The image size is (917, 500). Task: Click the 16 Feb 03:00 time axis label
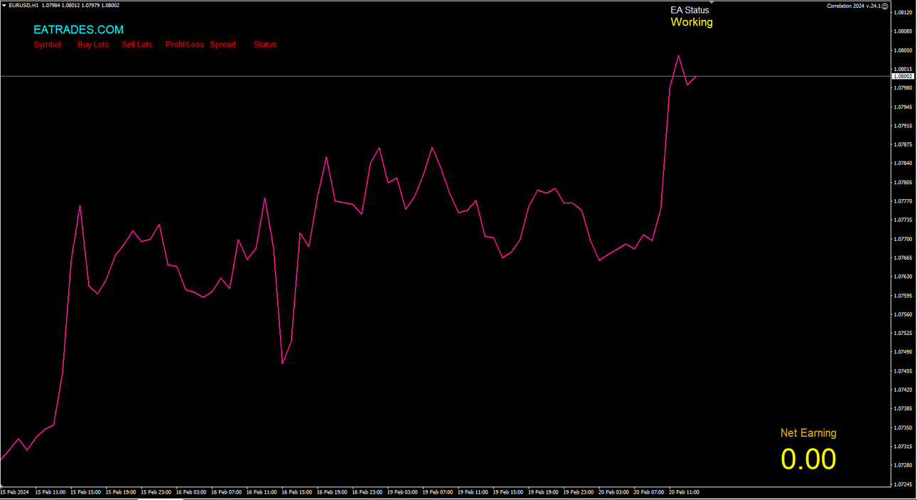click(x=191, y=492)
